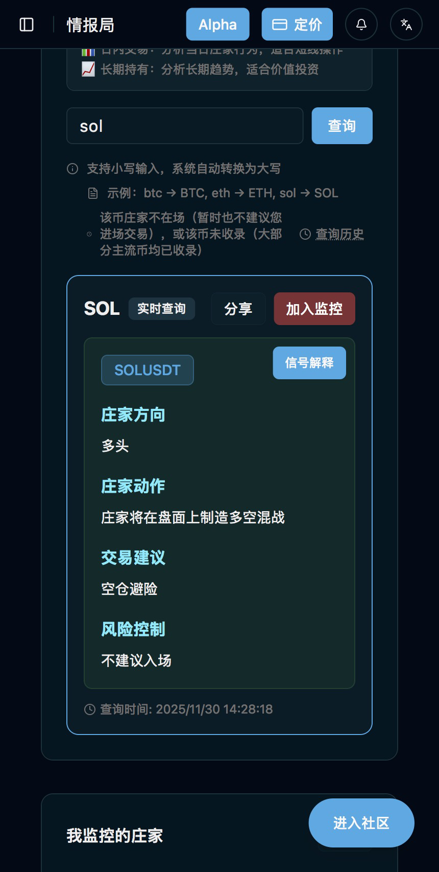The image size is (439, 872).
Task: Open the notifications bell
Action: [x=361, y=25]
